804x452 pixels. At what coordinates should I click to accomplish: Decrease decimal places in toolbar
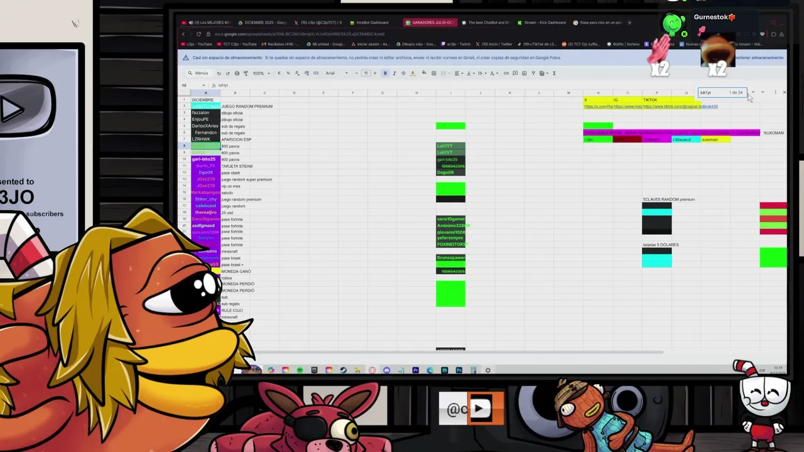(x=297, y=73)
